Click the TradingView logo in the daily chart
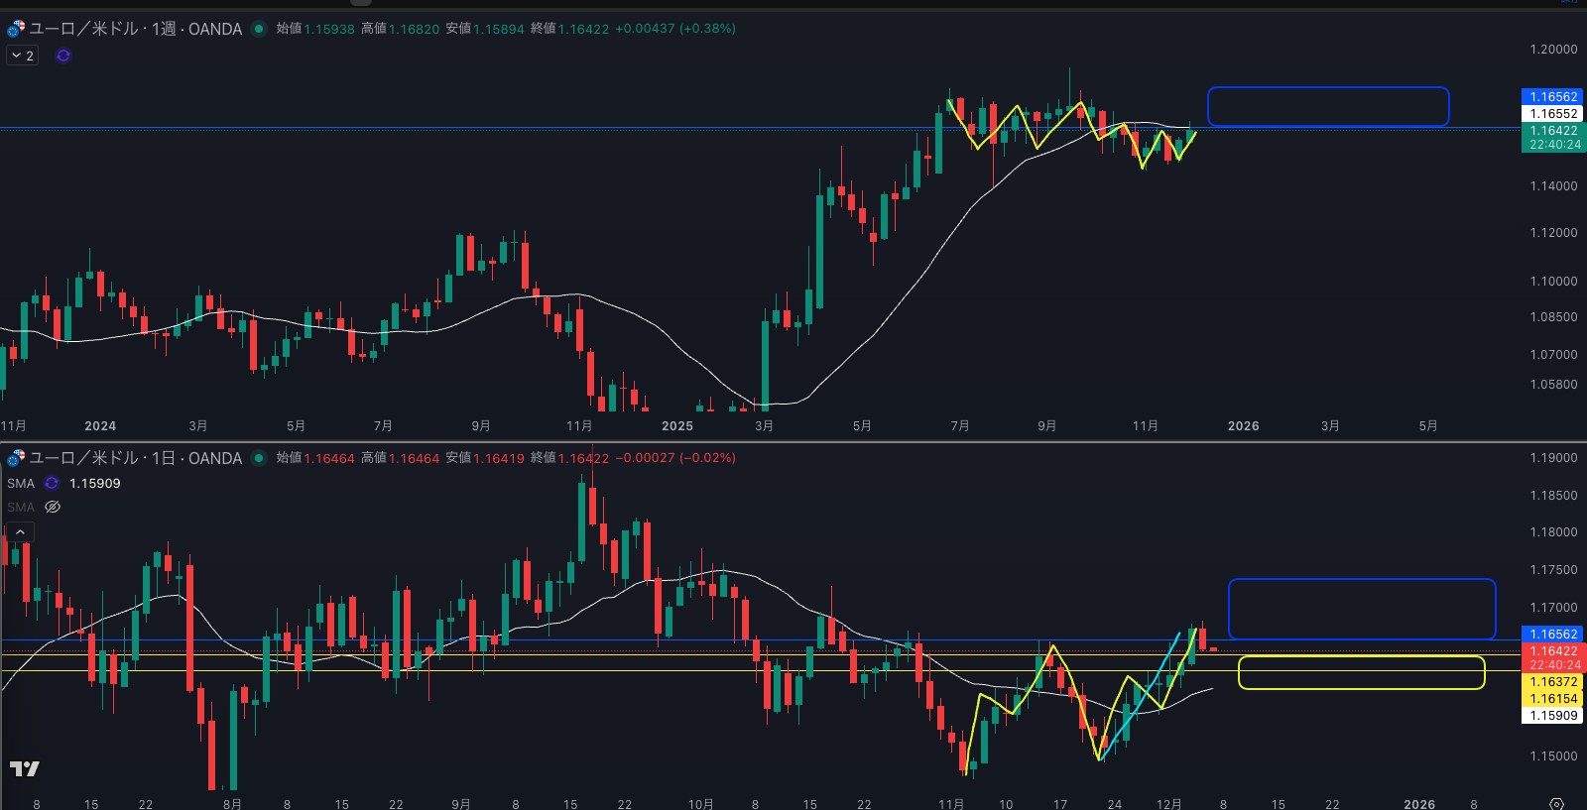Screen dimensions: 1587x810 (25, 768)
